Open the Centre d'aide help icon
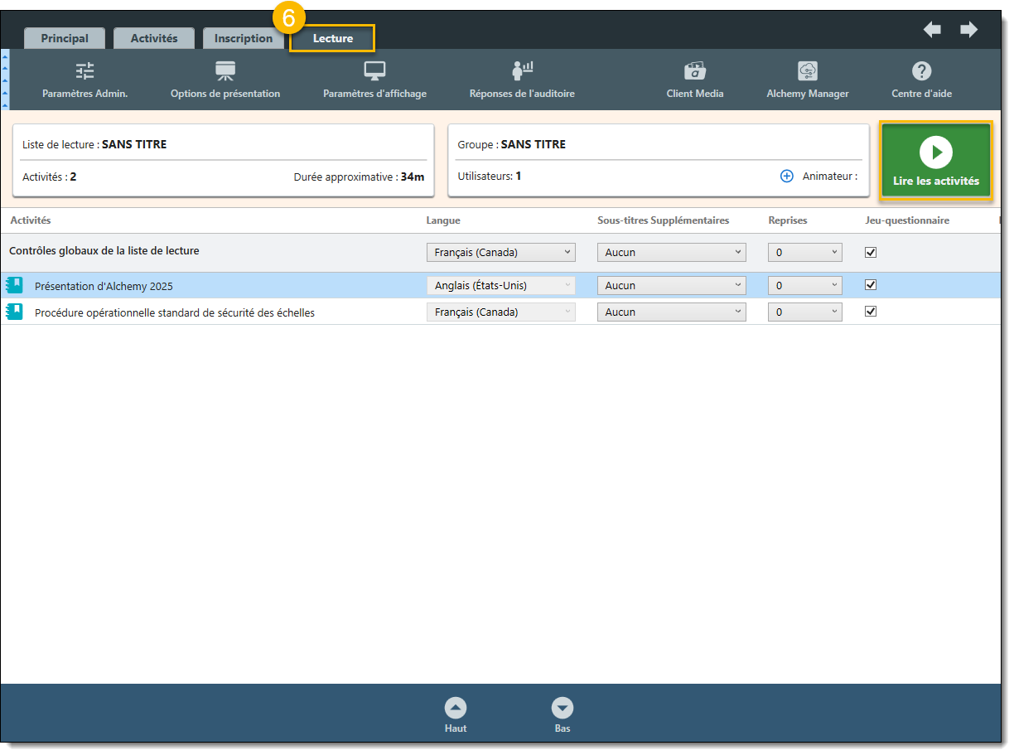The width and height of the screenshot is (1014, 755). pyautogui.click(x=921, y=72)
